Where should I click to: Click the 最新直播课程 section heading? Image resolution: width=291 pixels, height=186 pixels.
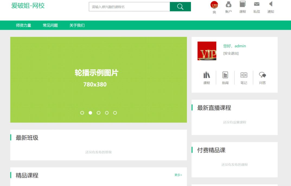(x=214, y=108)
